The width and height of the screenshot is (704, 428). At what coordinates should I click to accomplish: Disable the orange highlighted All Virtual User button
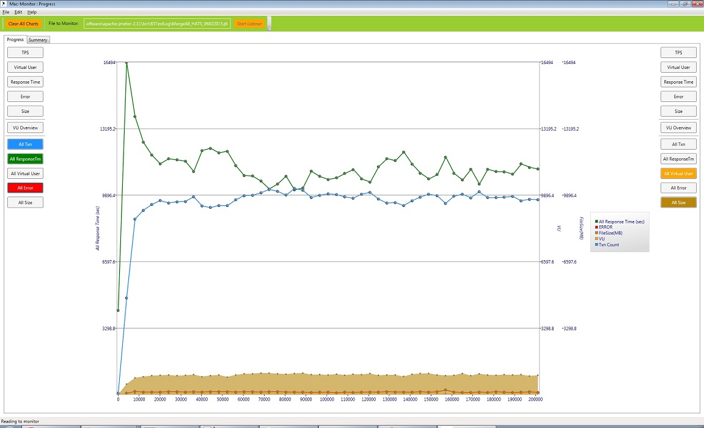point(678,173)
